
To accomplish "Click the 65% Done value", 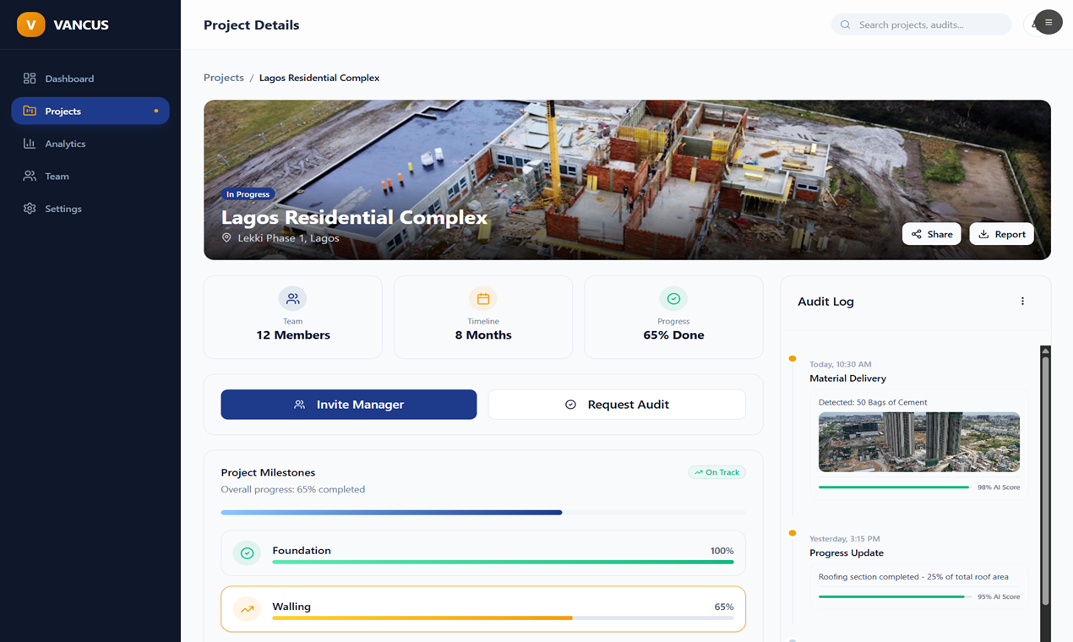I will coord(673,335).
